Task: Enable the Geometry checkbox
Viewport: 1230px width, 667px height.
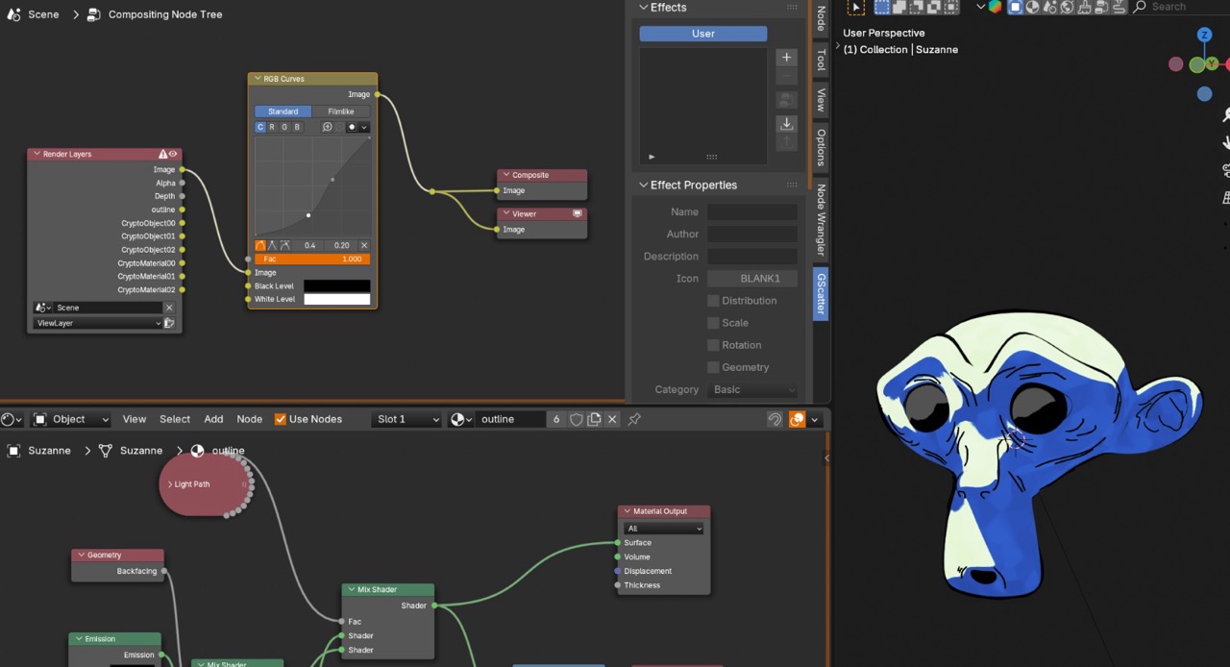Action: click(713, 367)
